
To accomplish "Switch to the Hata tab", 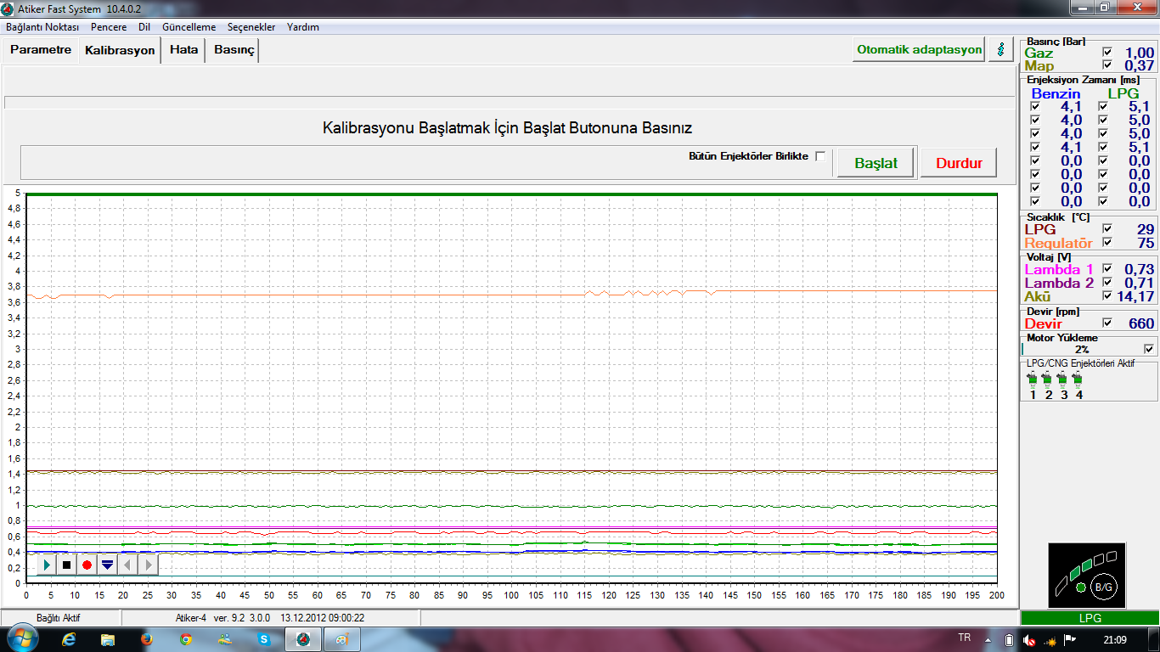I will 183,50.
